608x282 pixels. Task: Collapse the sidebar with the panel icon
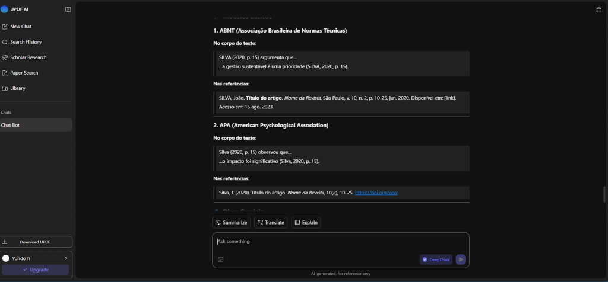(68, 9)
